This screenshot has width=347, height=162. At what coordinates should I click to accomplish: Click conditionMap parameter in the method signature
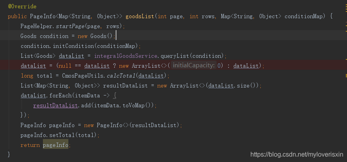(303, 16)
